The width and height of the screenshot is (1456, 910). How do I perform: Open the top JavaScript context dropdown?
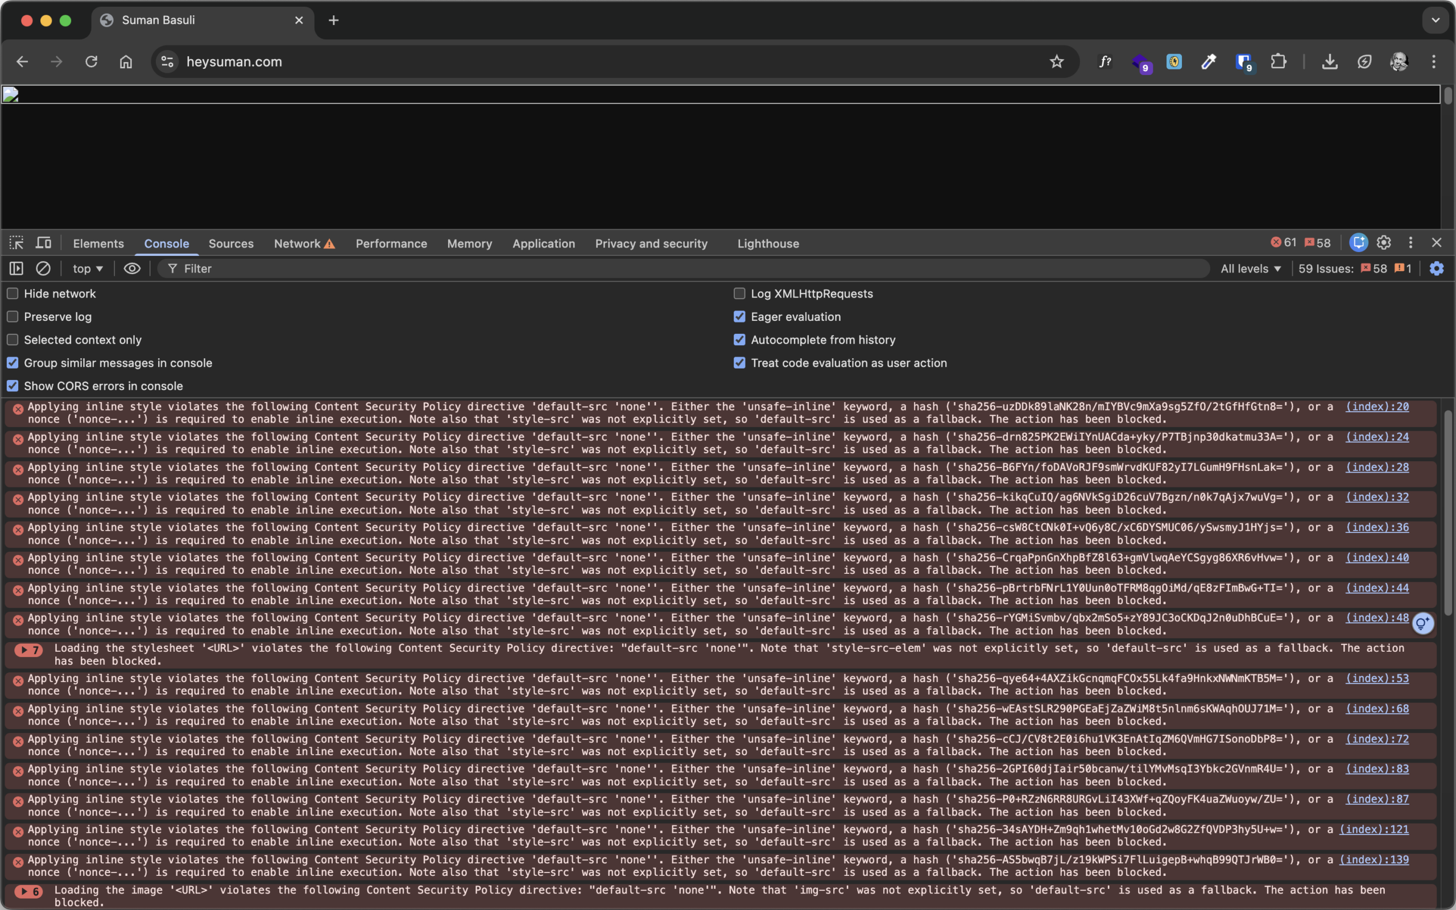click(88, 268)
